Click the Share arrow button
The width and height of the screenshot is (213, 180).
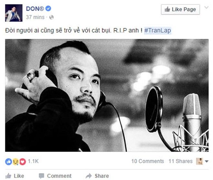pos(97,176)
